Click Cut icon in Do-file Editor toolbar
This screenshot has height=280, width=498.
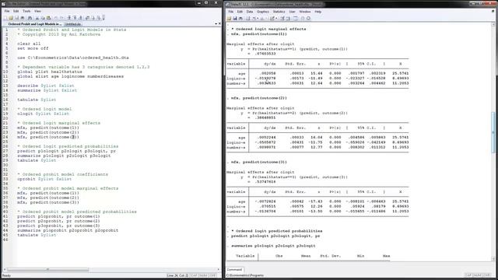click(37, 18)
